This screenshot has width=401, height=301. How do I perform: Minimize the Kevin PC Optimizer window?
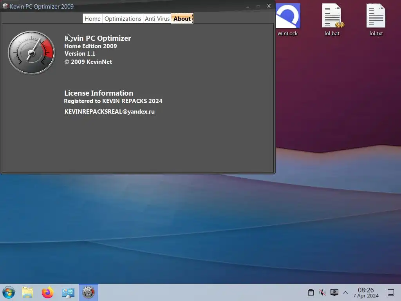tap(247, 6)
